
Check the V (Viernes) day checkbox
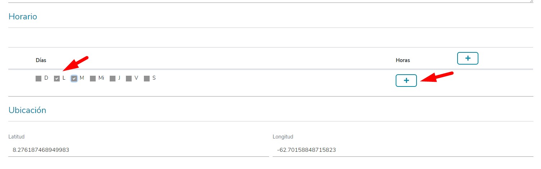pyautogui.click(x=129, y=79)
